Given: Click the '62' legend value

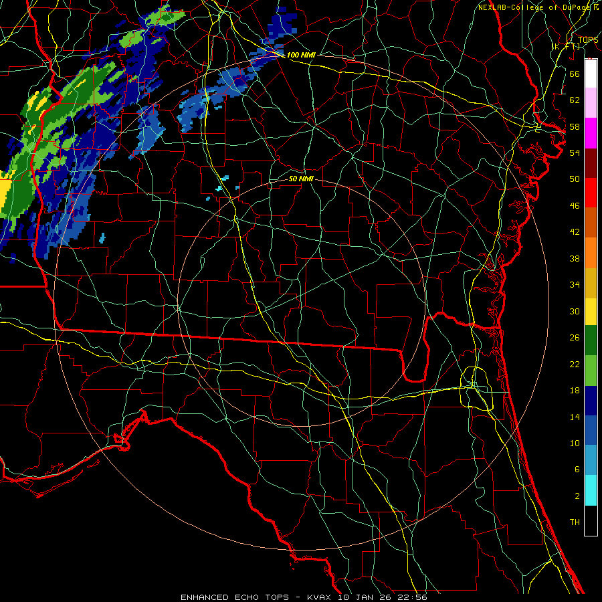Looking at the screenshot, I should pyautogui.click(x=575, y=100).
